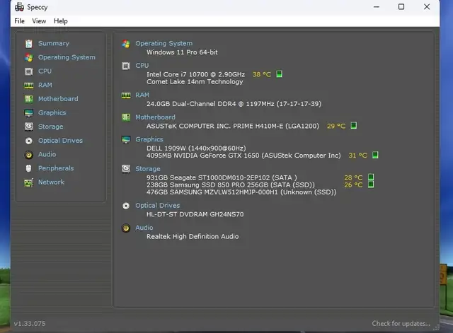Click the CPU chip icon in summary panel
This screenshot has width=453, height=333.
pos(126,66)
